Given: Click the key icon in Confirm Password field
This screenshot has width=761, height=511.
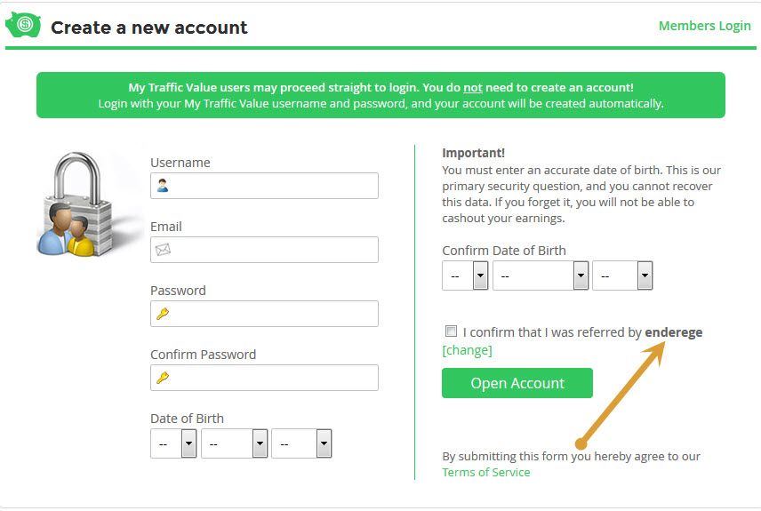Looking at the screenshot, I should (163, 378).
